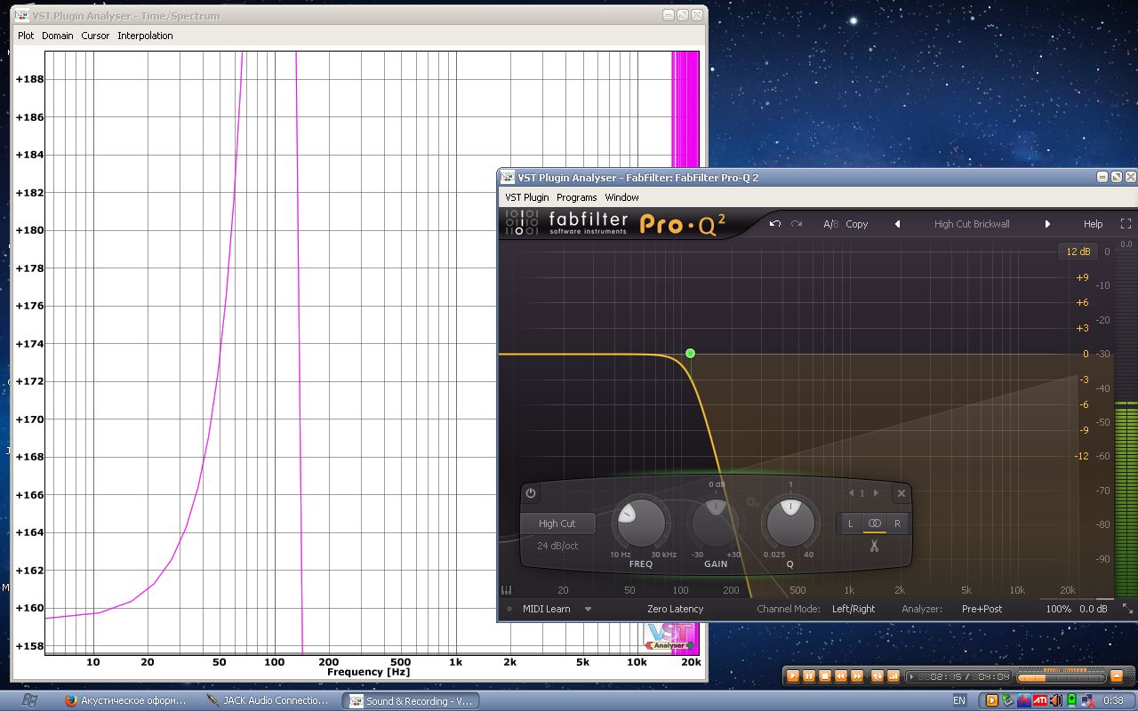Open Cursor menu in Time/Spectrum window
This screenshot has width=1138, height=711.
pos(95,36)
